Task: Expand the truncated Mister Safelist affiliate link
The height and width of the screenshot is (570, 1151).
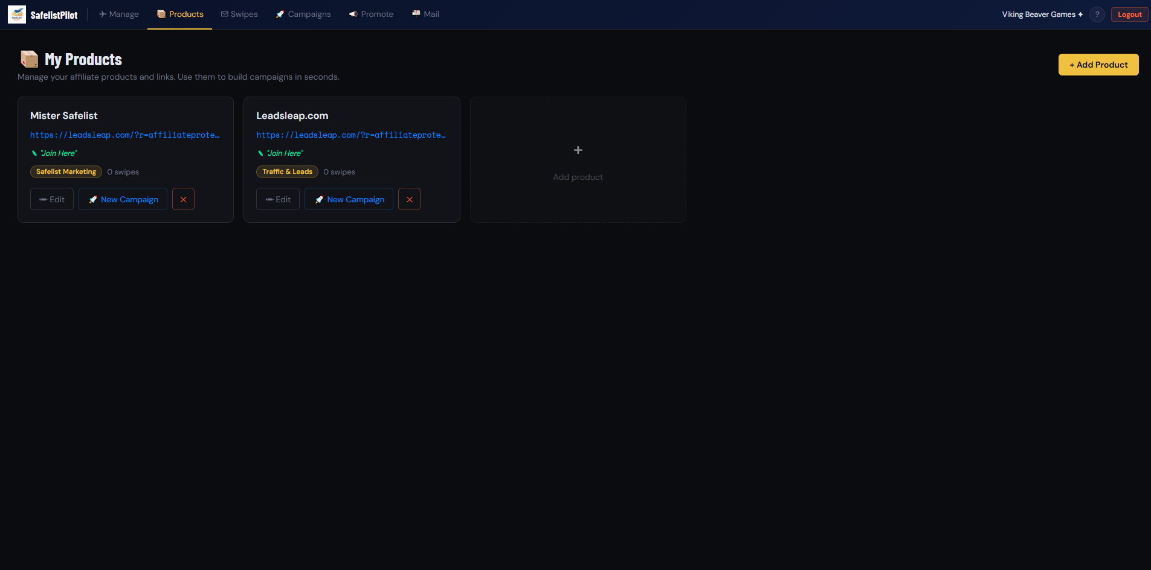Action: pyautogui.click(x=125, y=135)
